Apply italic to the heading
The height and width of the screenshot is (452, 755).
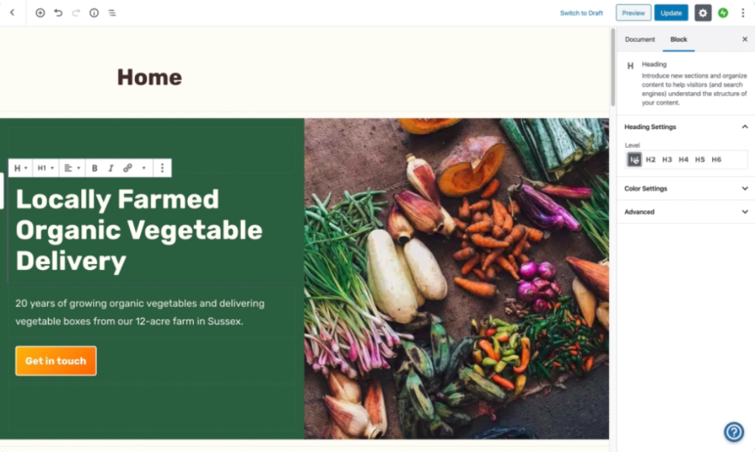pyautogui.click(x=111, y=168)
